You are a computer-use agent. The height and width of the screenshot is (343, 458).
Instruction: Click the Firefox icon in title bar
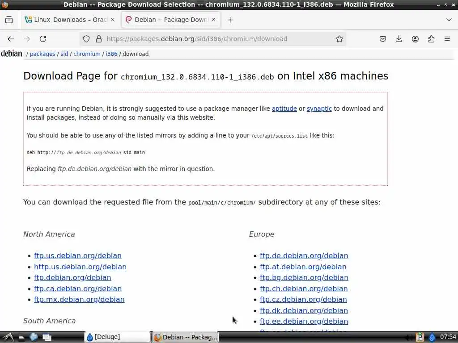5,4
